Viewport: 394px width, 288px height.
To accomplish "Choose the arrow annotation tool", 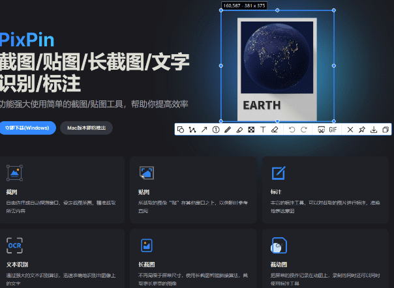I will point(204,130).
